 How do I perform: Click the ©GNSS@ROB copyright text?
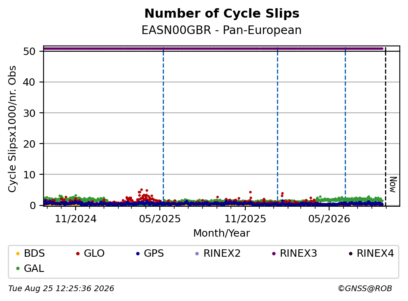pyautogui.click(x=365, y=289)
